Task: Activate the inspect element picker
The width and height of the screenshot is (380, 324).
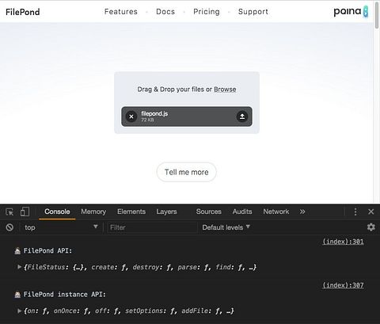Action: (9, 212)
